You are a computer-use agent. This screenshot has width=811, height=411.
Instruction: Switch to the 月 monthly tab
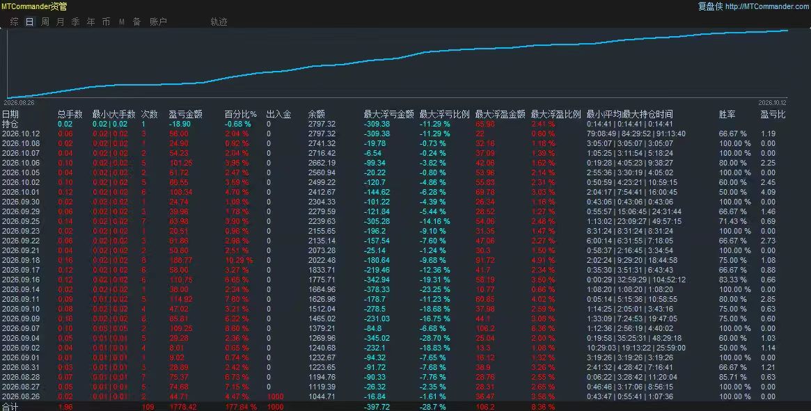click(x=61, y=22)
